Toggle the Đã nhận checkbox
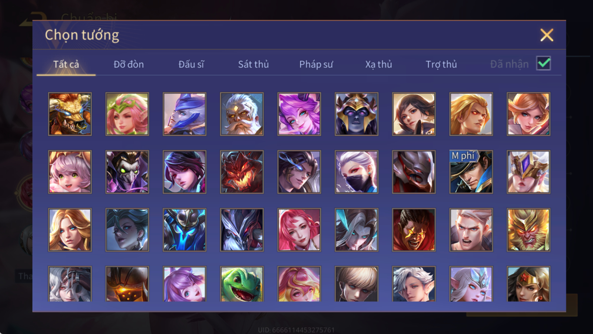Screen dimensions: 593x334 click(x=544, y=63)
